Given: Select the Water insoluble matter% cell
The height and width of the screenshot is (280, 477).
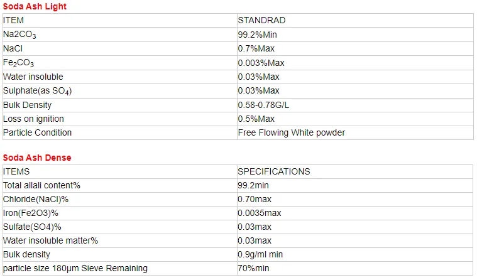Looking at the screenshot, I should pos(51,240).
